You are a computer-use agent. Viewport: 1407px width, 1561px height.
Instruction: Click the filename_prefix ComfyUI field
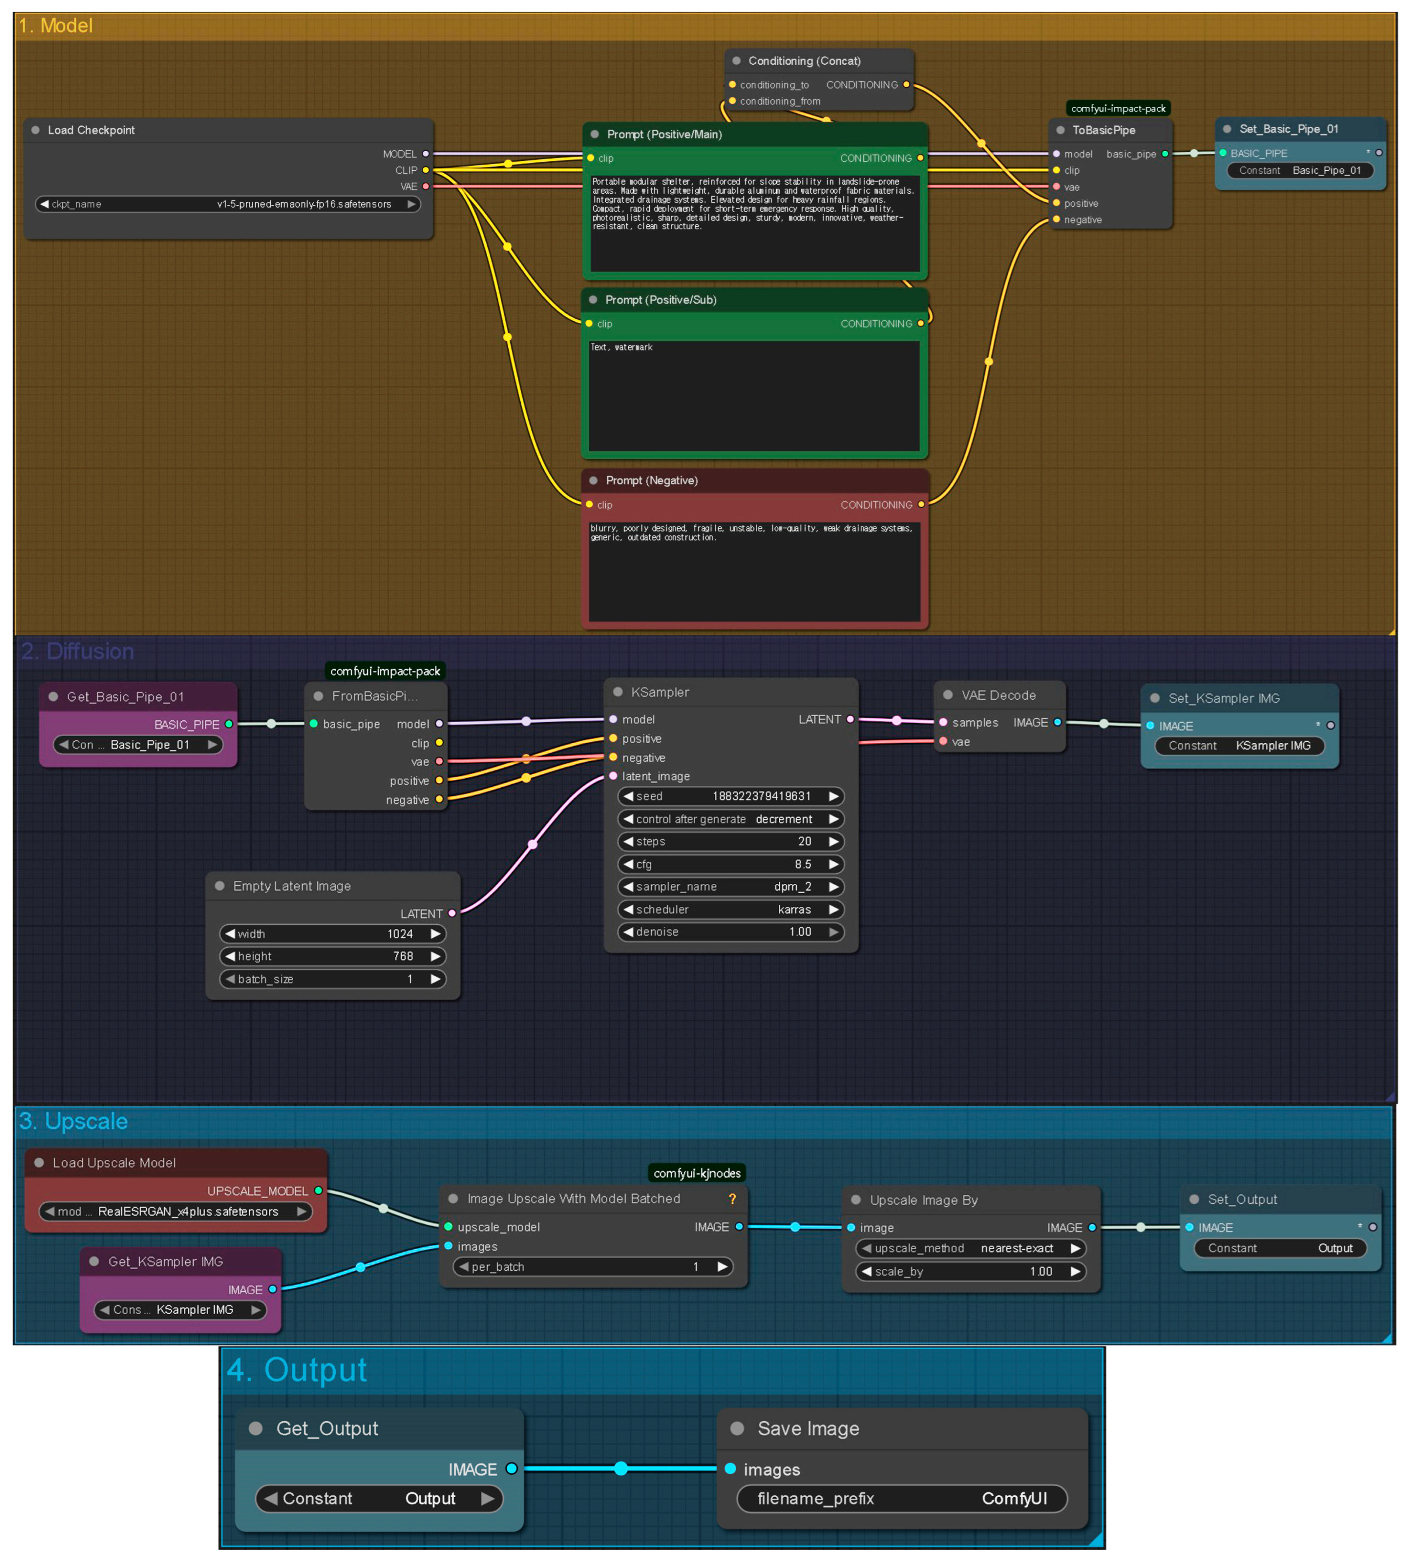click(901, 1498)
